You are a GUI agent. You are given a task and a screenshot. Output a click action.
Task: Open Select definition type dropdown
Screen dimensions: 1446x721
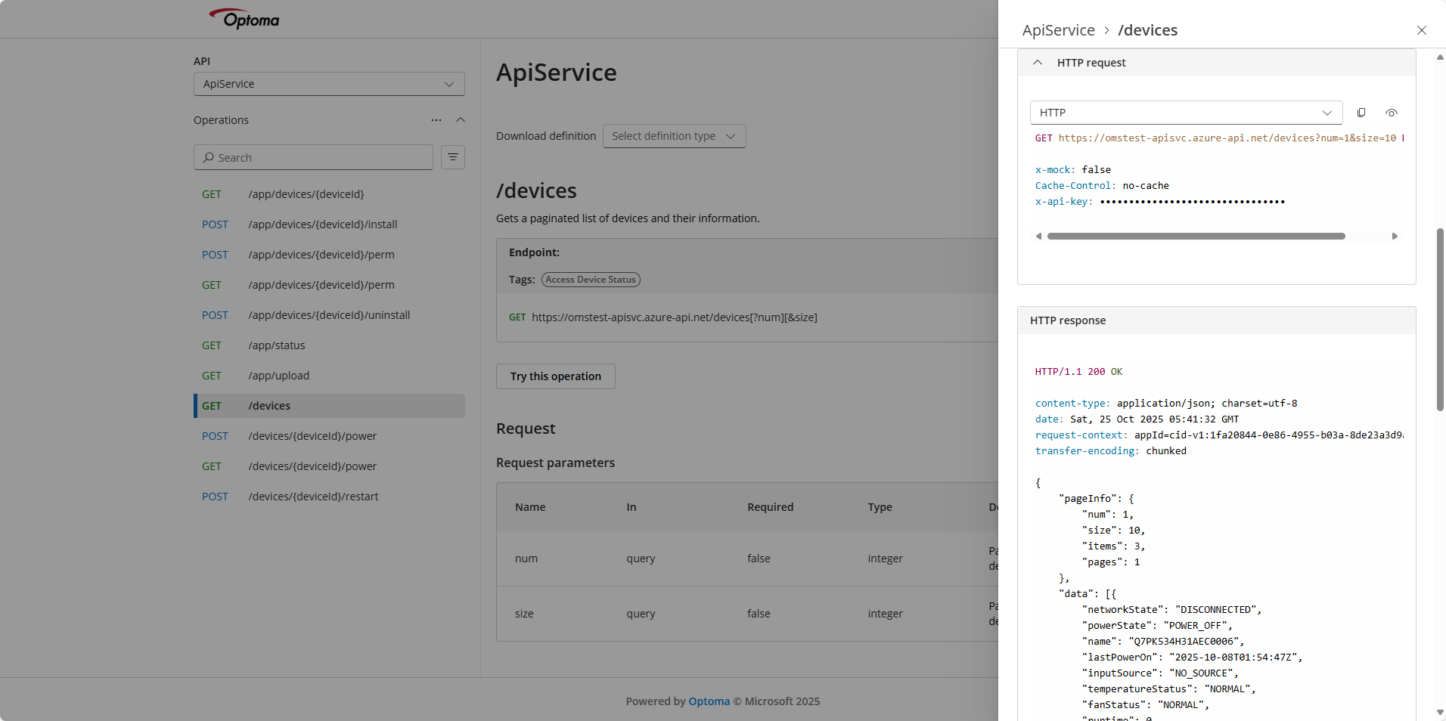coord(673,136)
